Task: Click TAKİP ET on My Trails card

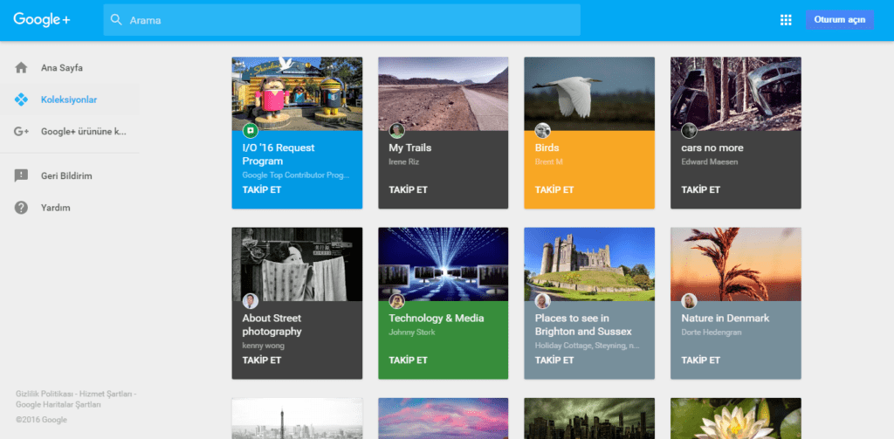Action: coord(409,190)
